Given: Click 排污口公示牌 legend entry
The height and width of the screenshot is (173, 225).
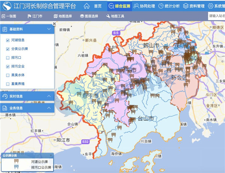Looking at the screenshot, I should (41, 167).
